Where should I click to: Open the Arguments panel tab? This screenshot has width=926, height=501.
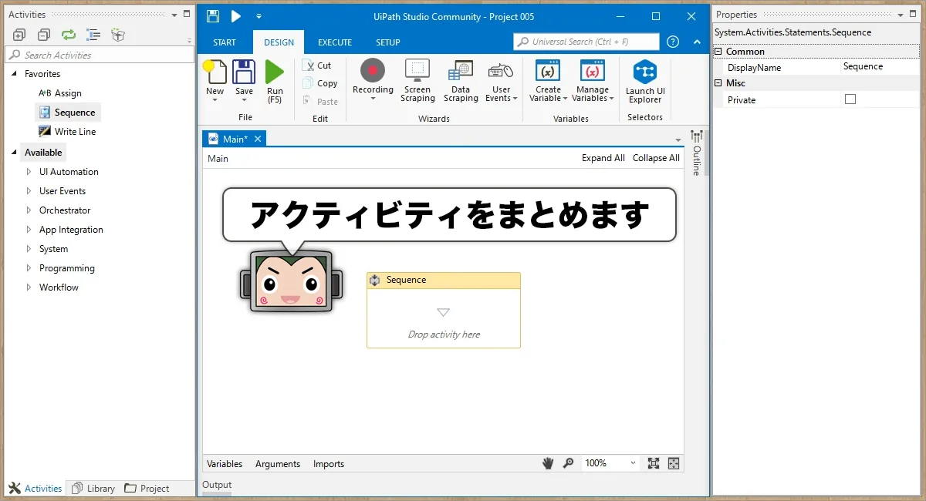coord(278,464)
